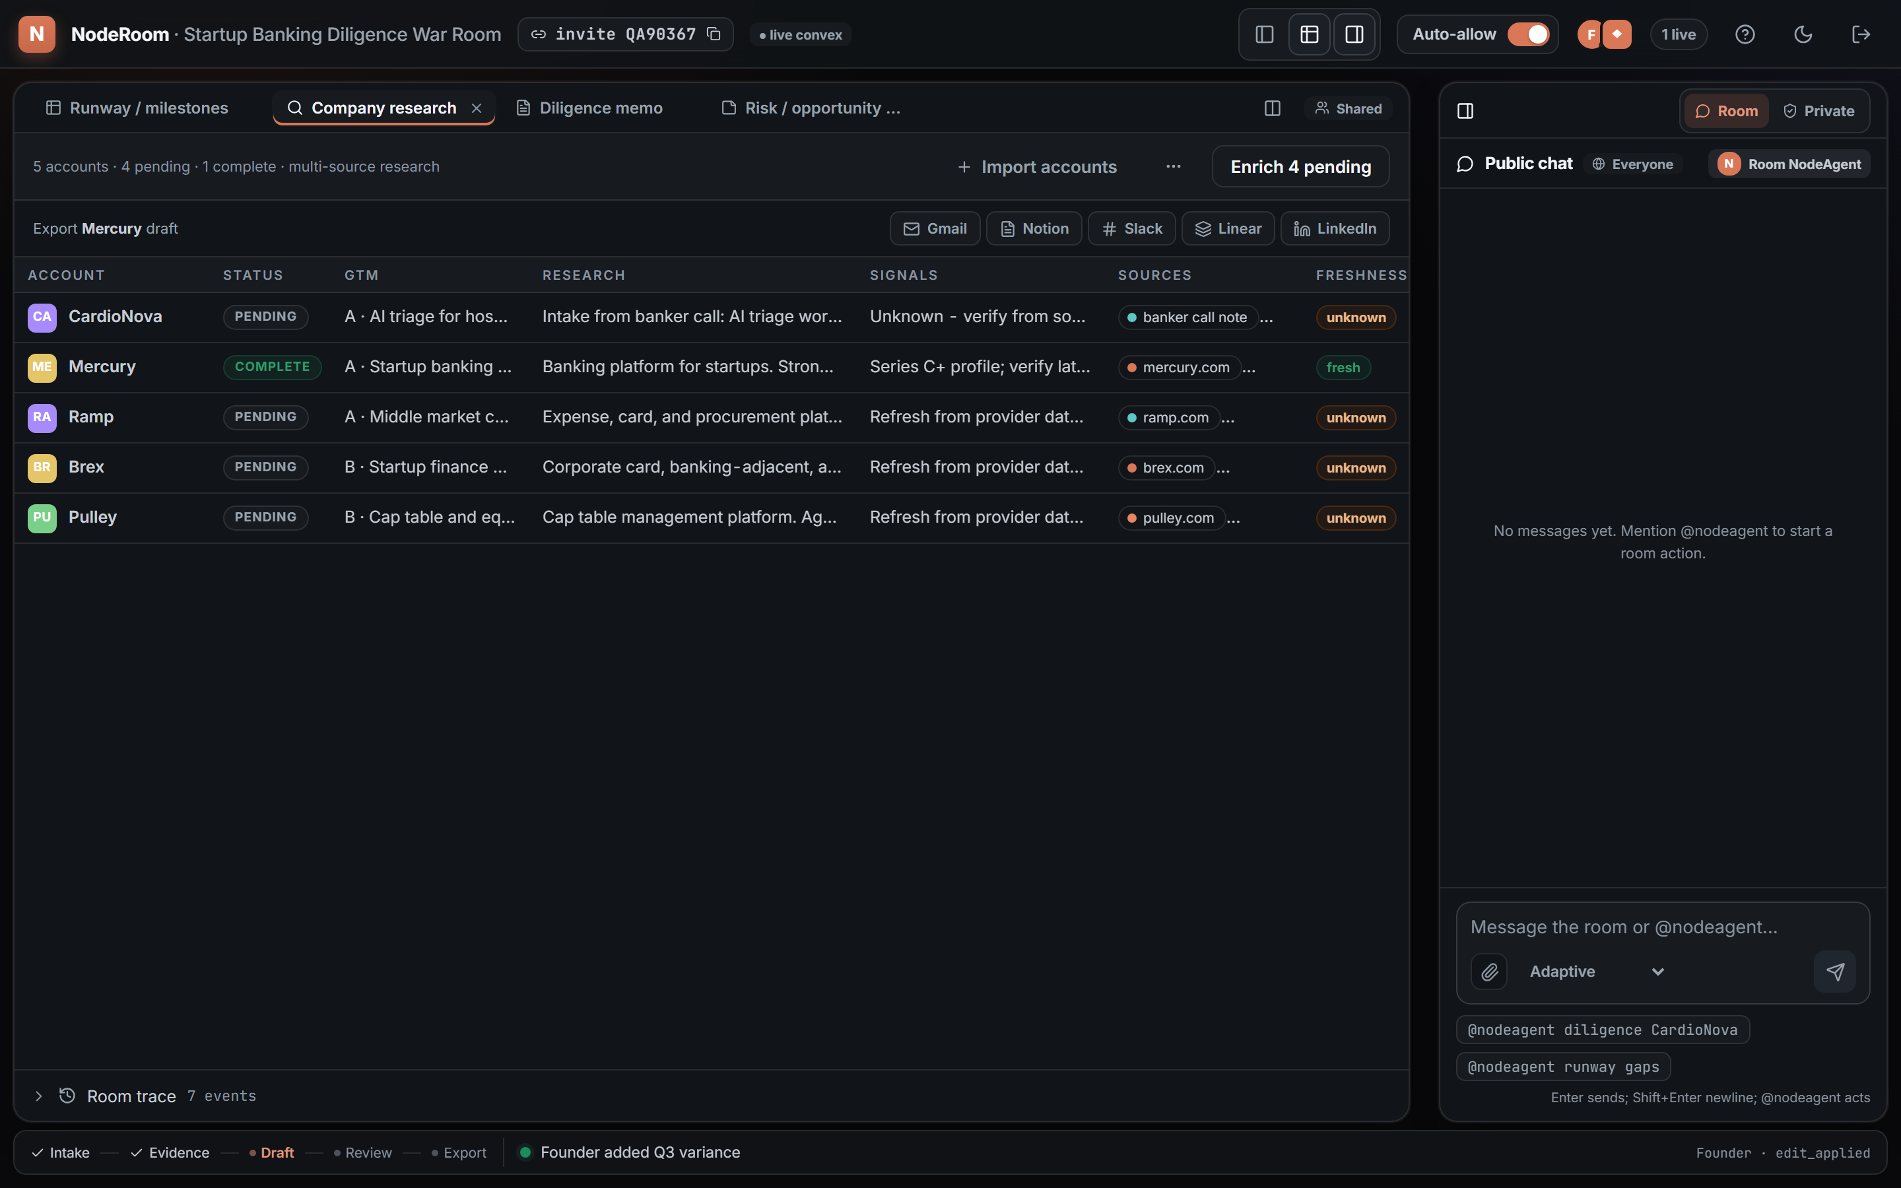1901x1188 pixels.
Task: Click the Shared badge
Action: click(x=1348, y=108)
